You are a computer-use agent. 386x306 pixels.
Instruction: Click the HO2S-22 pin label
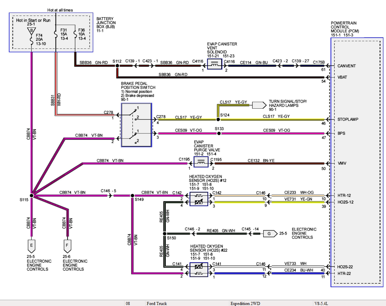[345, 267]
